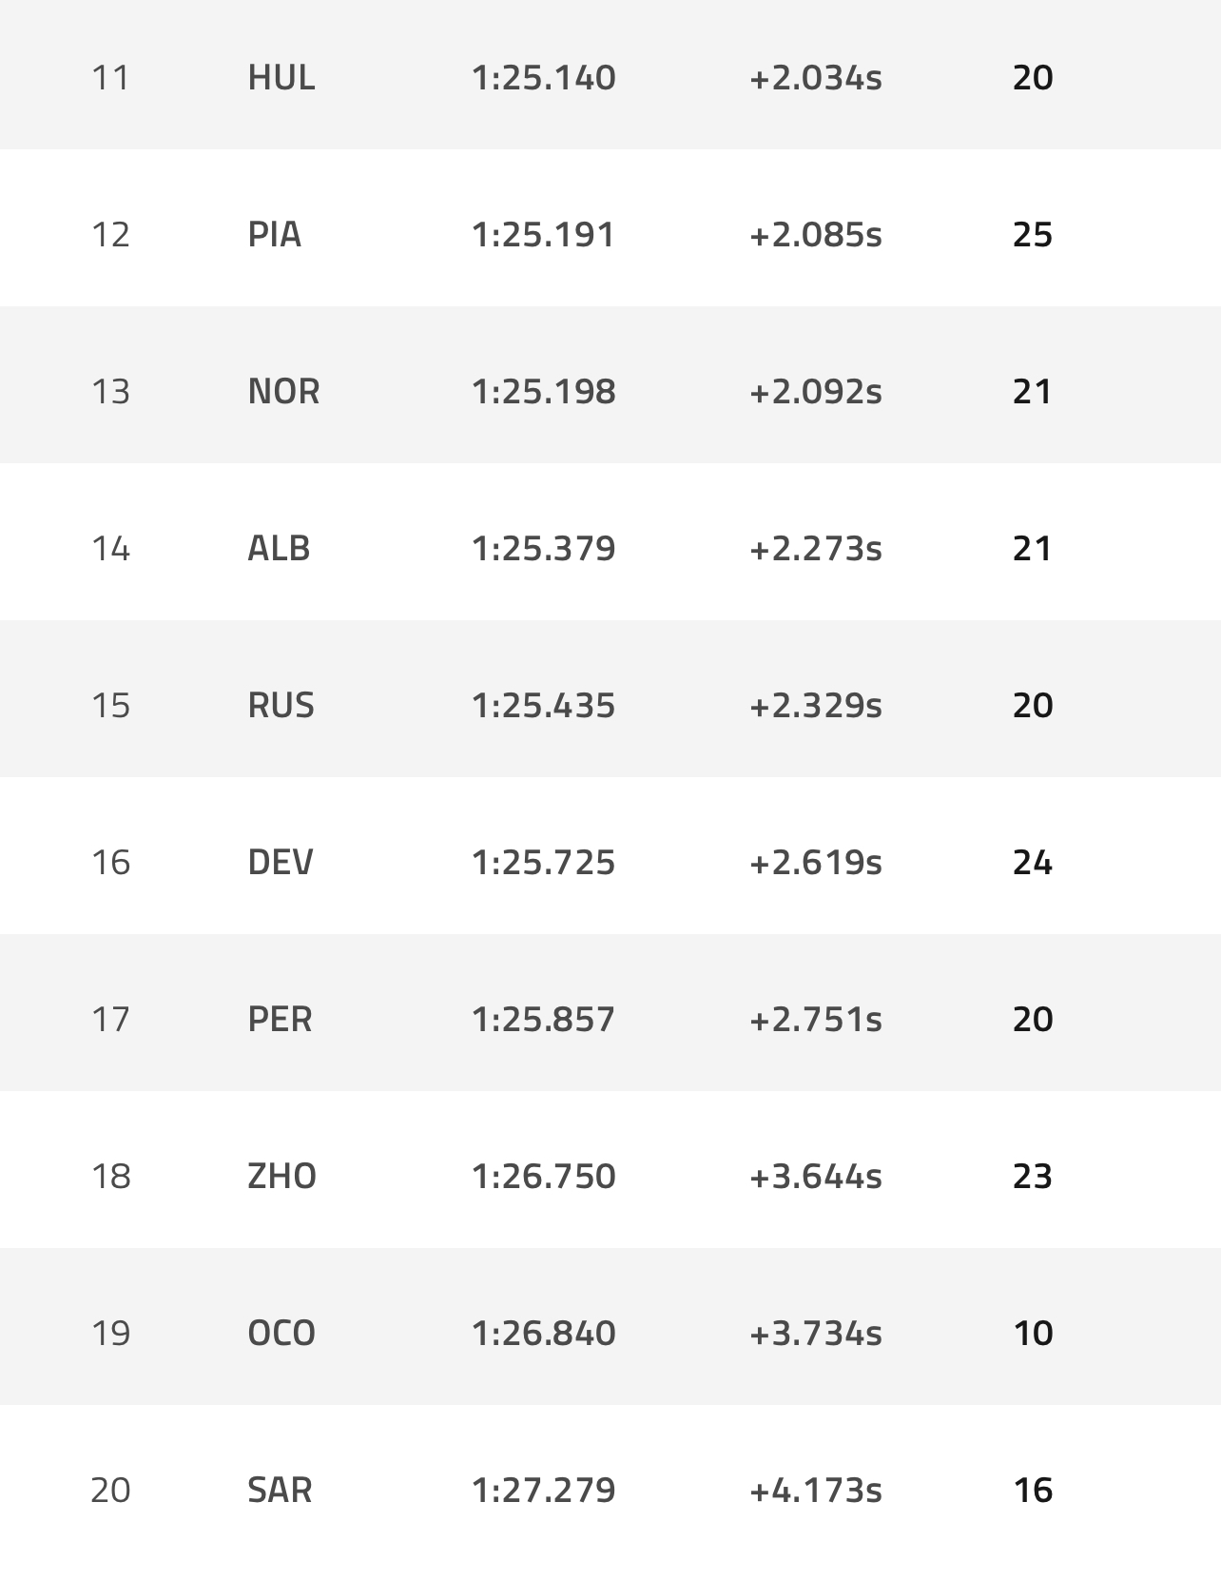Viewport: 1221px width, 1580px height.
Task: Select the ZHO driver abbreviation
Action: coord(281,1176)
